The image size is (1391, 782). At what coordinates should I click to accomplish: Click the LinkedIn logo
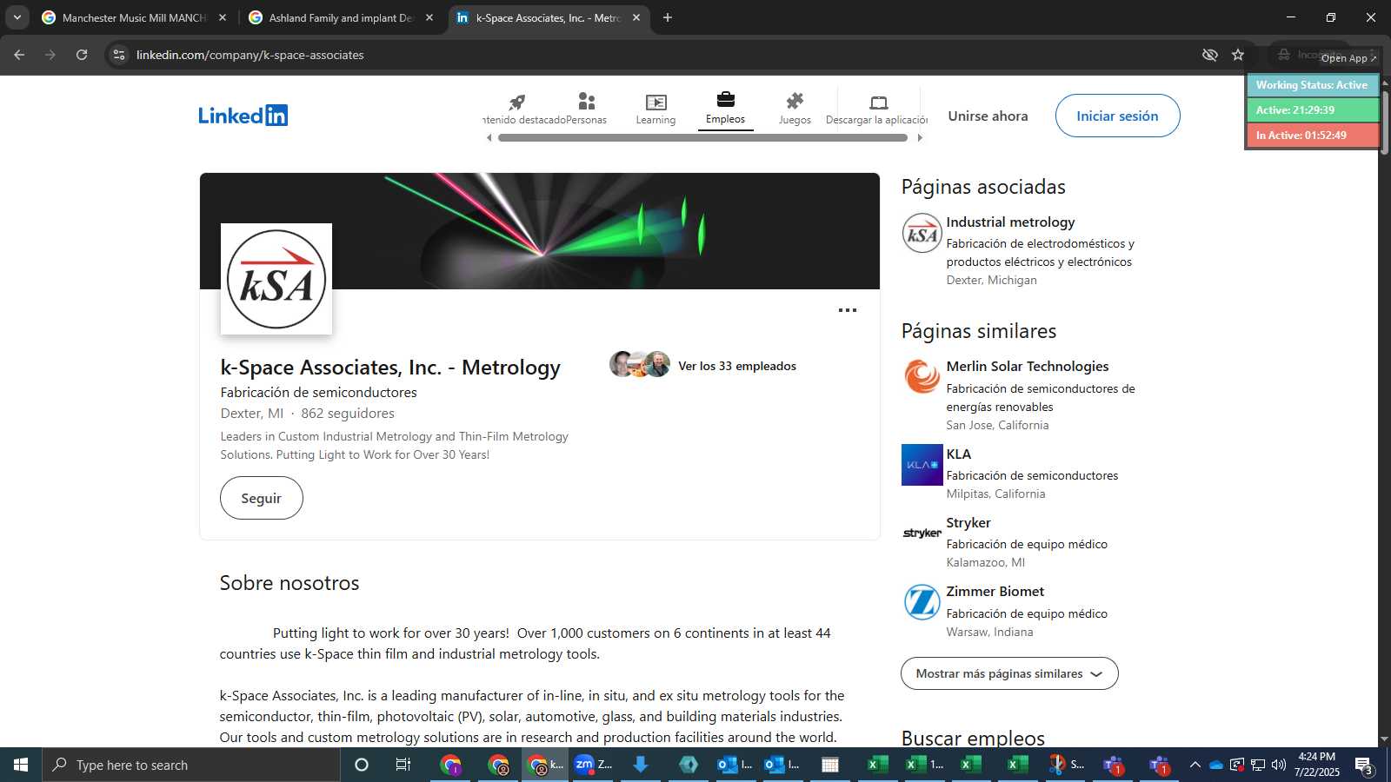click(x=243, y=116)
